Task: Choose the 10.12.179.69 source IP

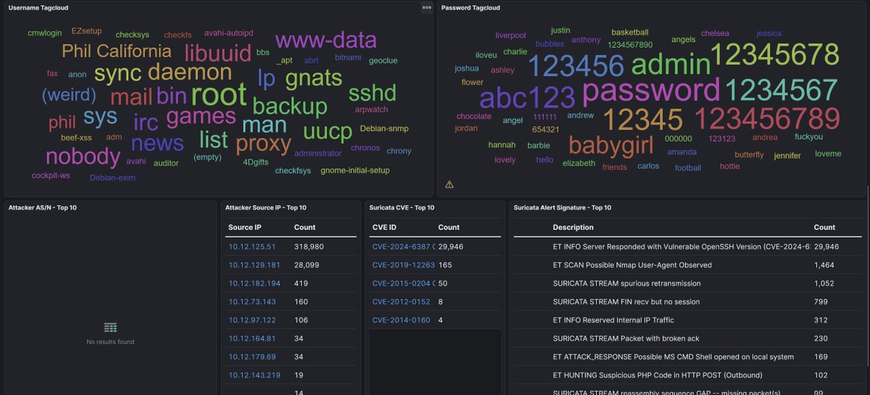Action: coord(252,357)
